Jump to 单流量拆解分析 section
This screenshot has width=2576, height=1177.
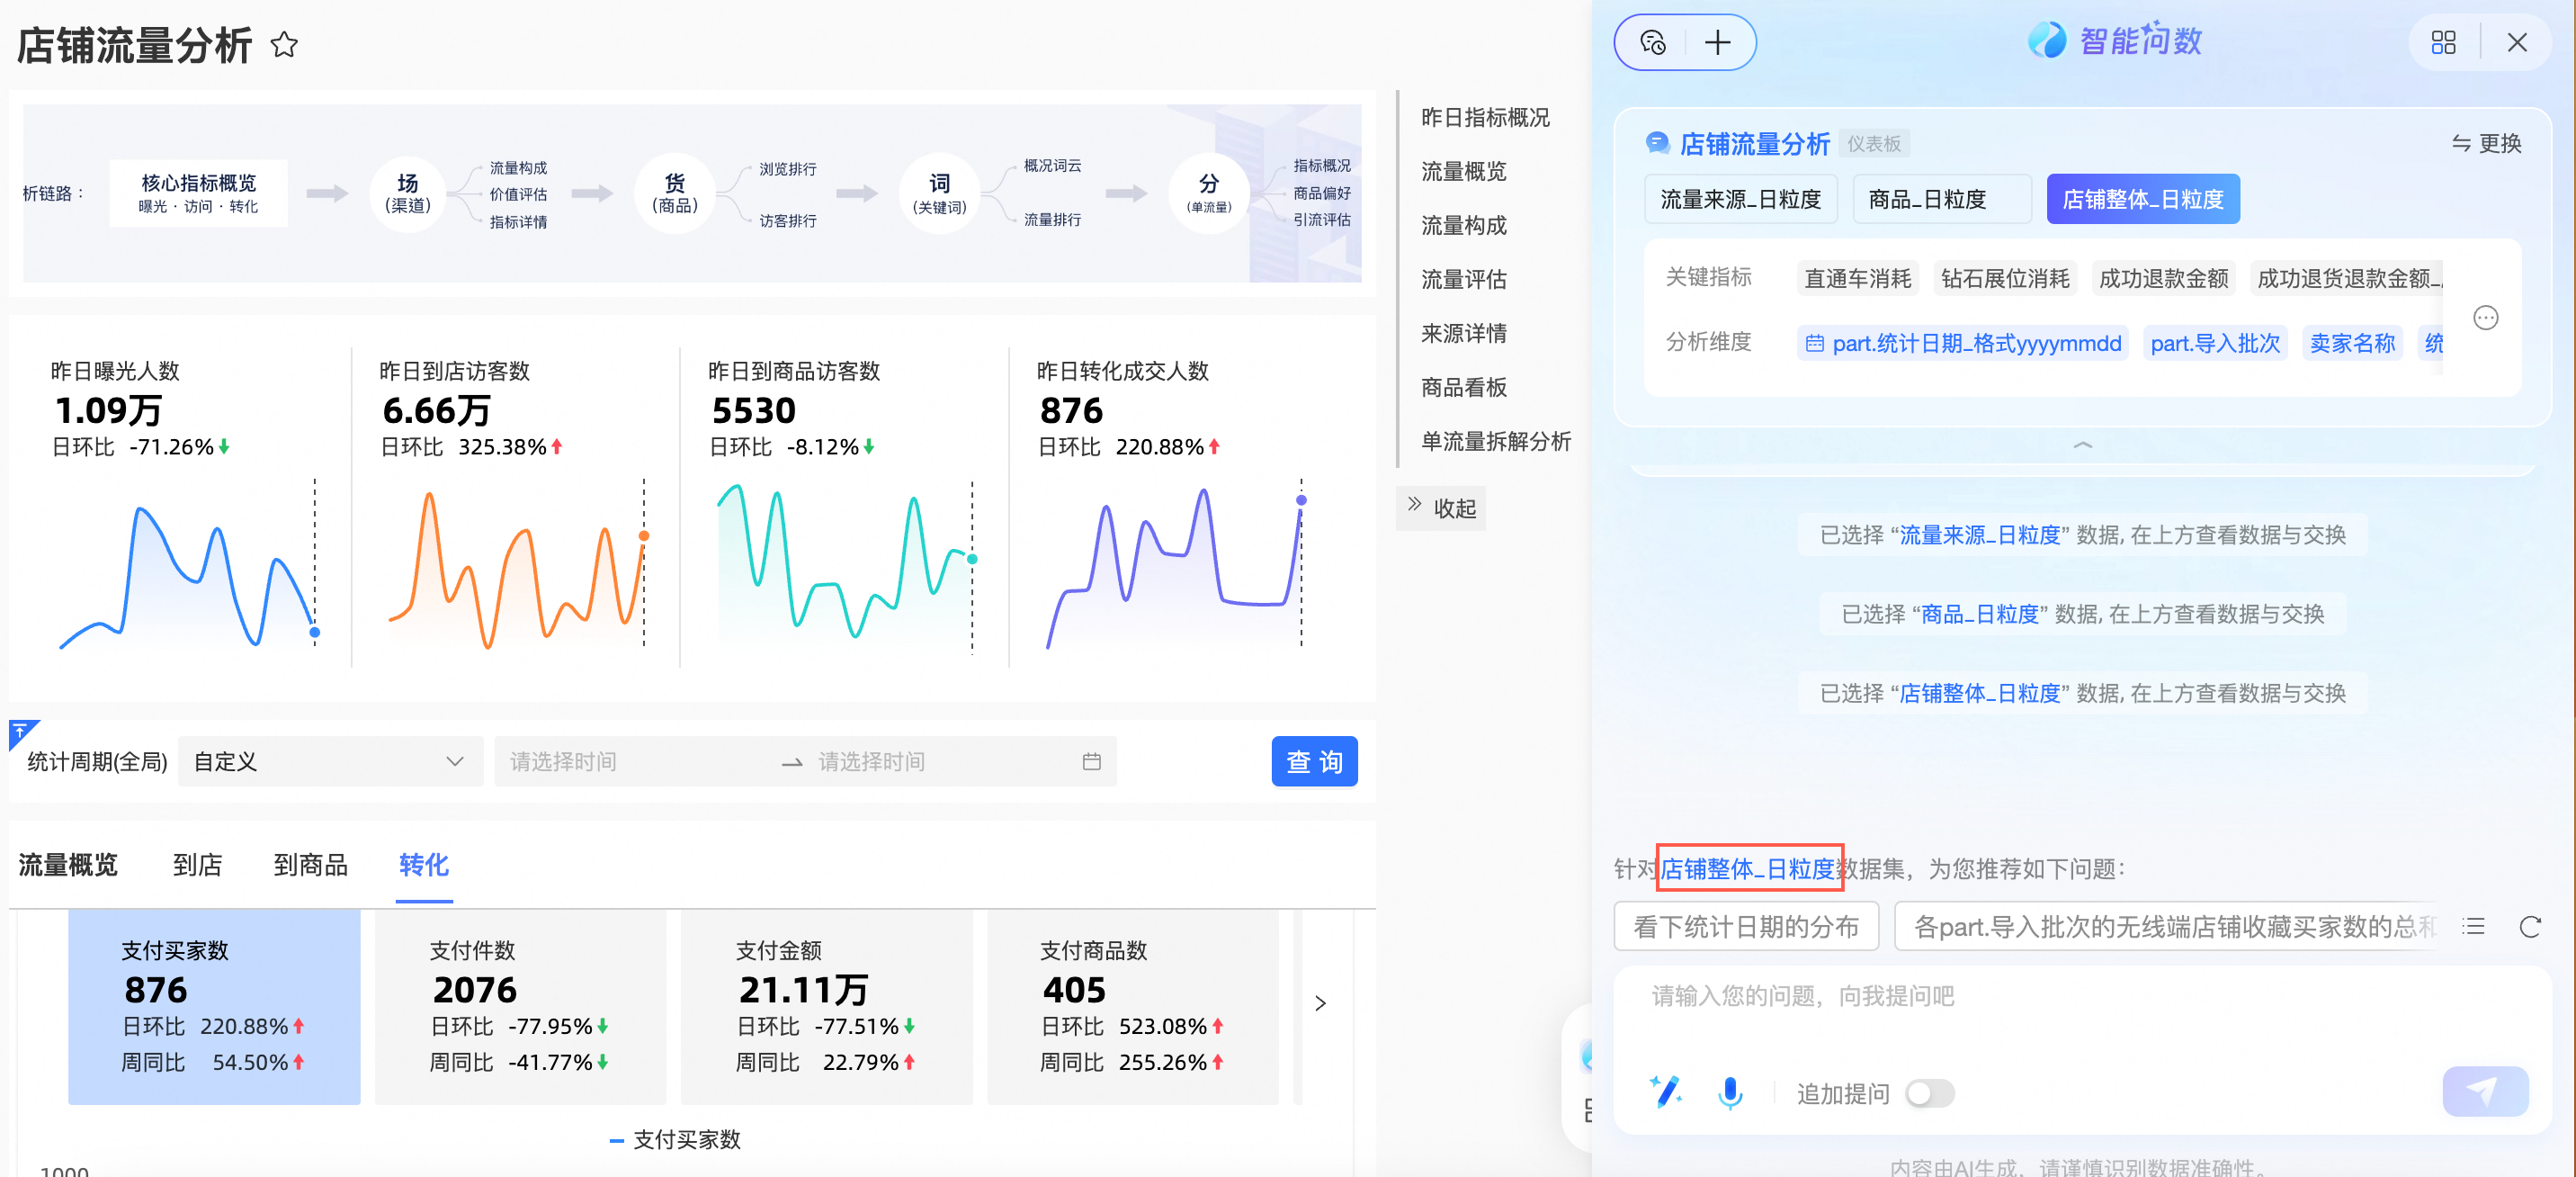1496,441
